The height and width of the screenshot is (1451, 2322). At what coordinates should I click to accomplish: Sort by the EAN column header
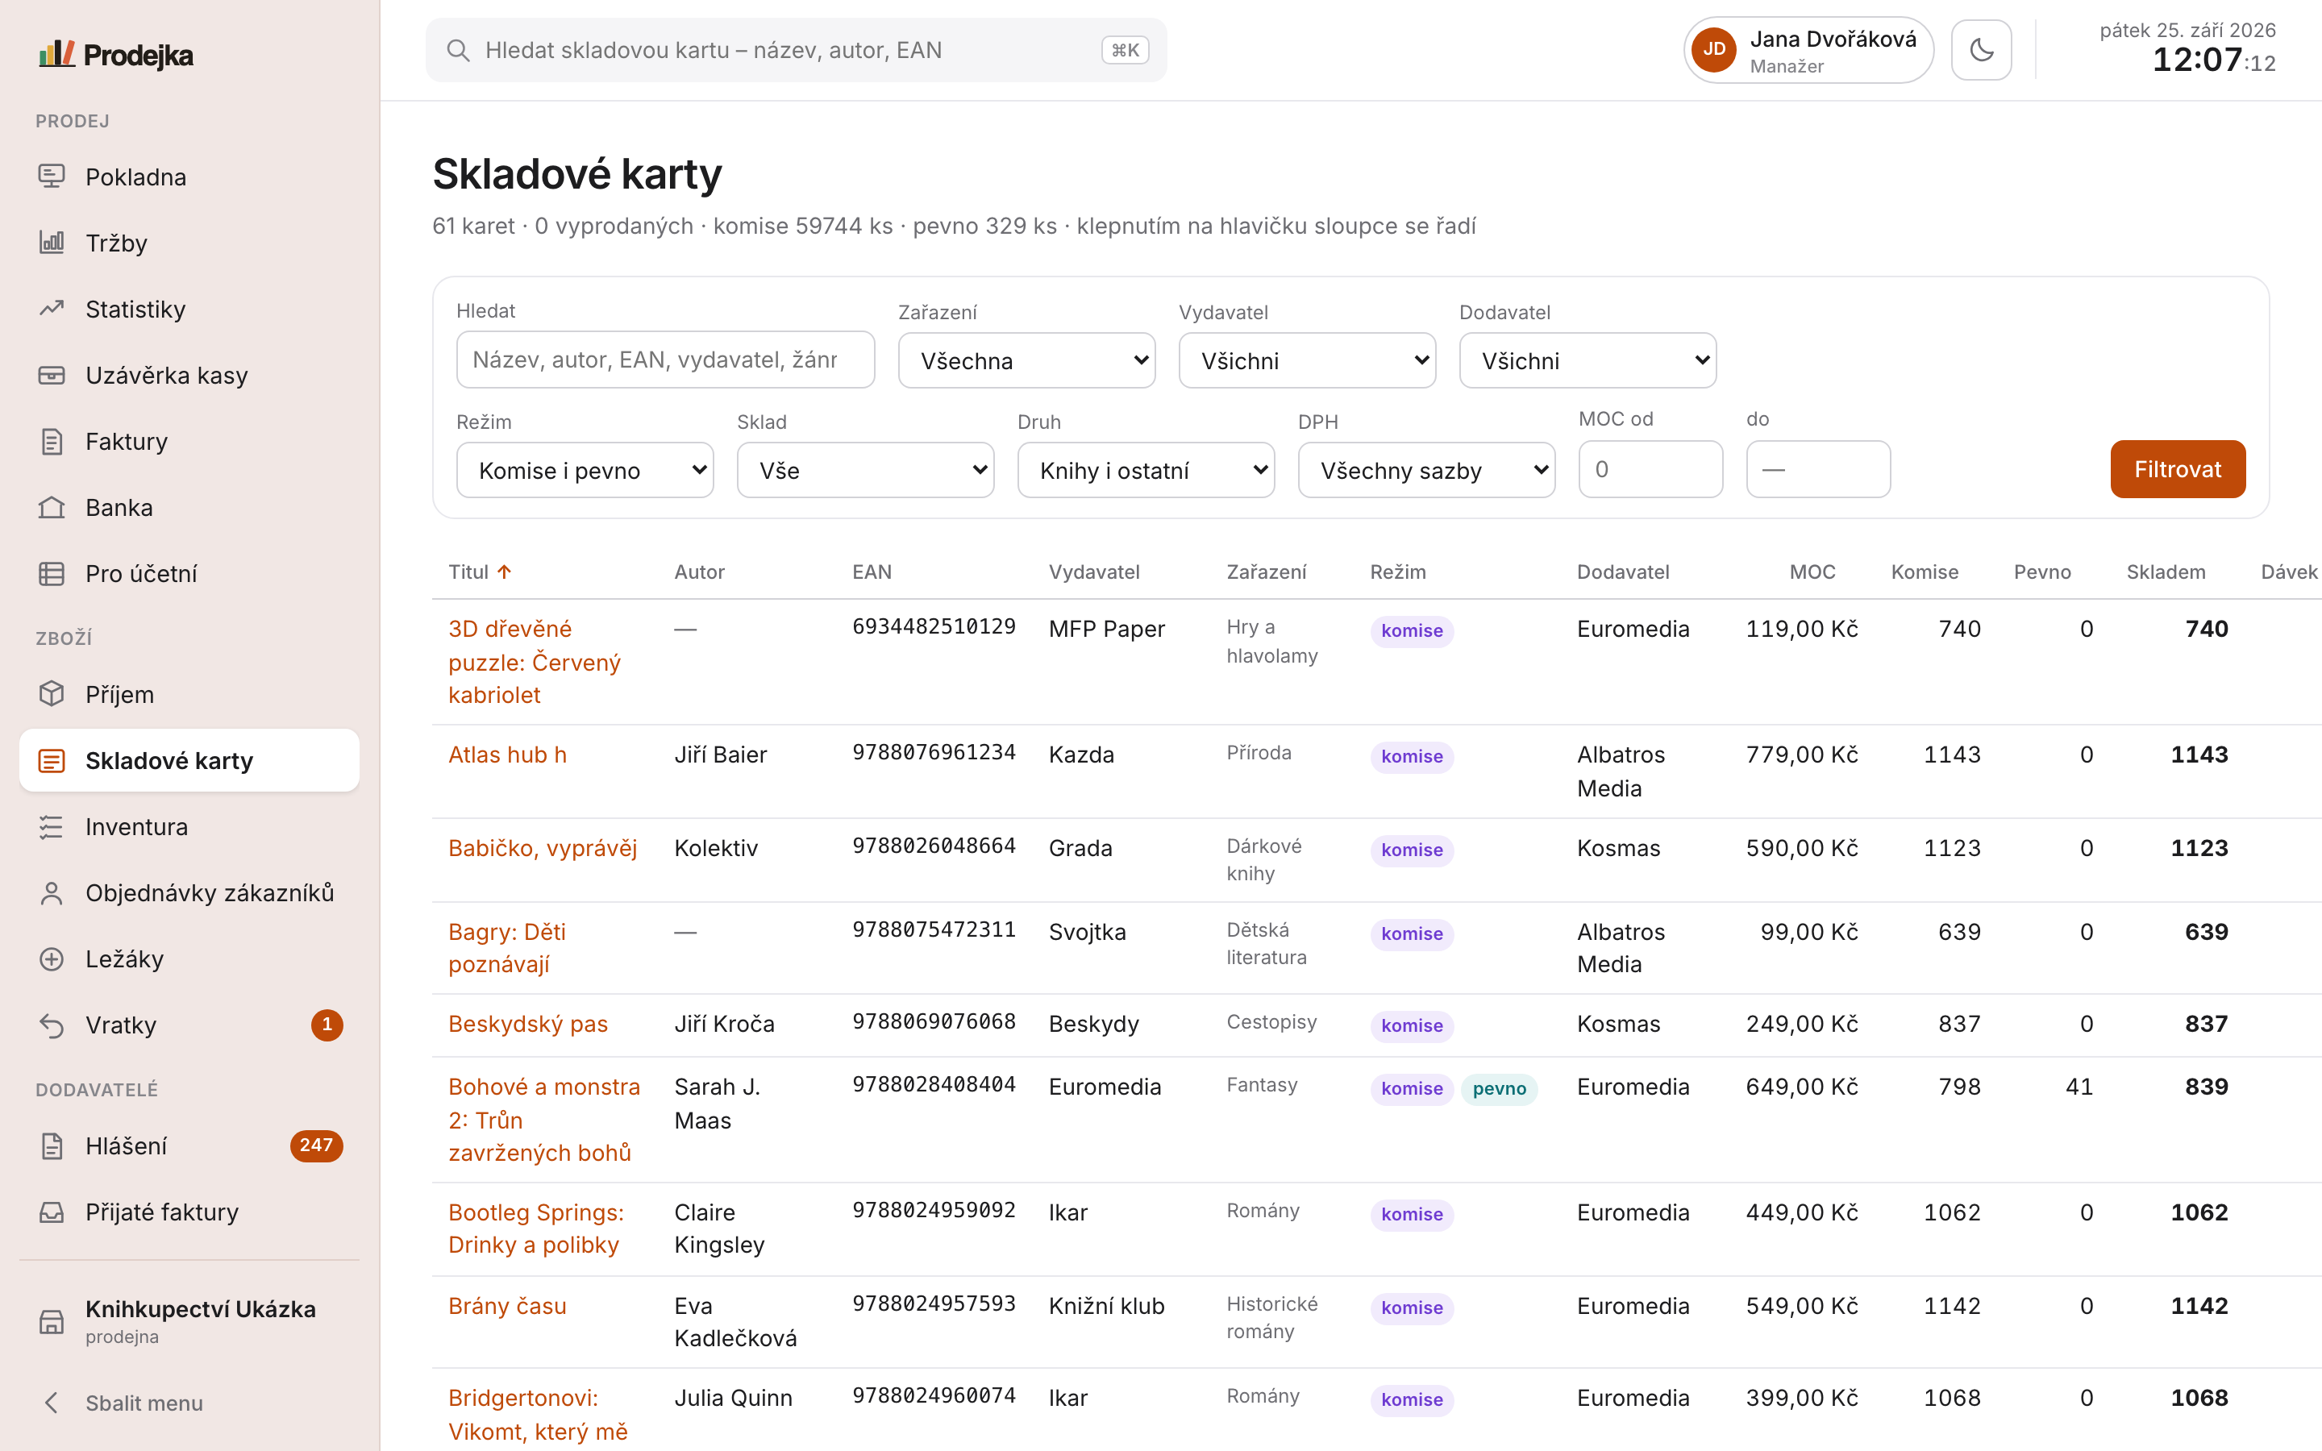click(x=872, y=572)
